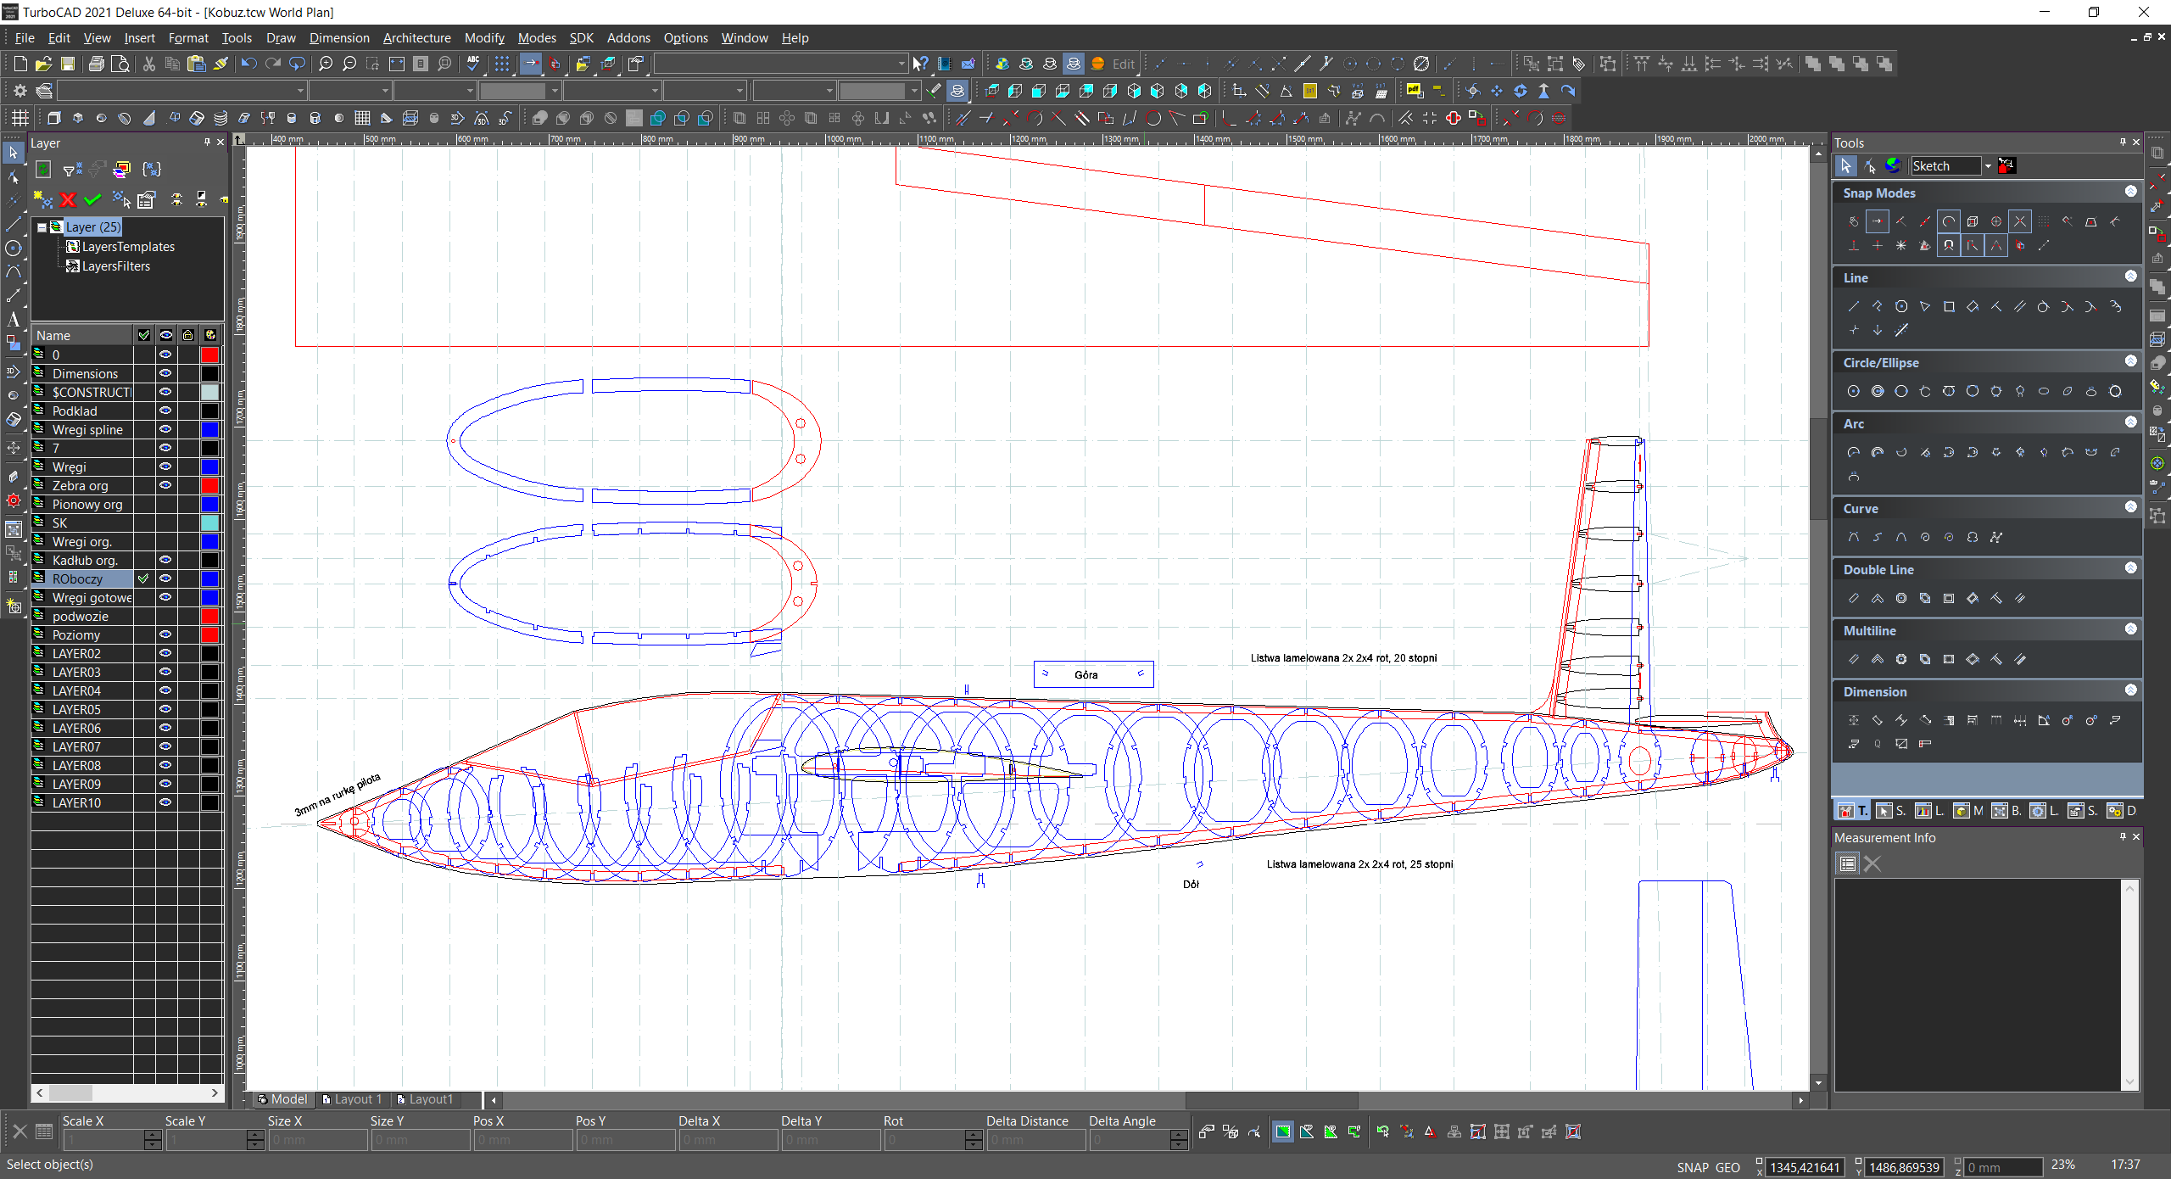Viewport: 2171px width, 1179px height.
Task: Click the first Bezier curve tool under Curve
Action: click(x=1854, y=537)
